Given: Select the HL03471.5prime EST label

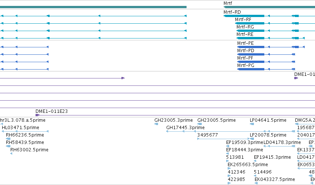Looking at the screenshot, I should [20, 128].
